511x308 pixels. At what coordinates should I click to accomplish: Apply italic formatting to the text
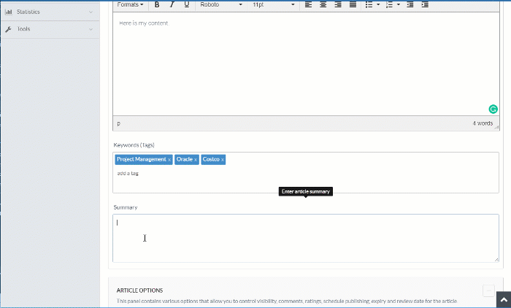(172, 4)
